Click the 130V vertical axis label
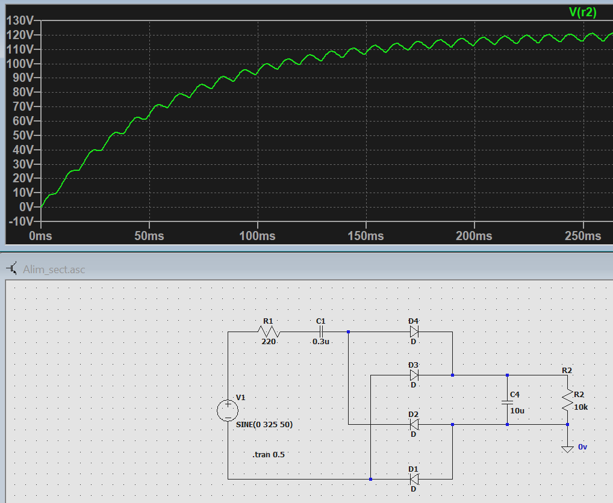Viewport: 613px width, 503px height. click(20, 20)
